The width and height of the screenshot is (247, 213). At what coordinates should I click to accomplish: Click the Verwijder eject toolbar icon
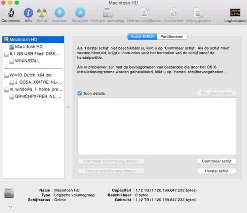(x=80, y=12)
